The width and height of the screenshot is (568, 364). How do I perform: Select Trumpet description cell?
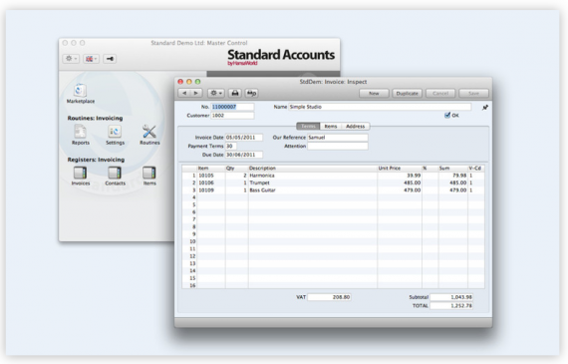(x=313, y=182)
